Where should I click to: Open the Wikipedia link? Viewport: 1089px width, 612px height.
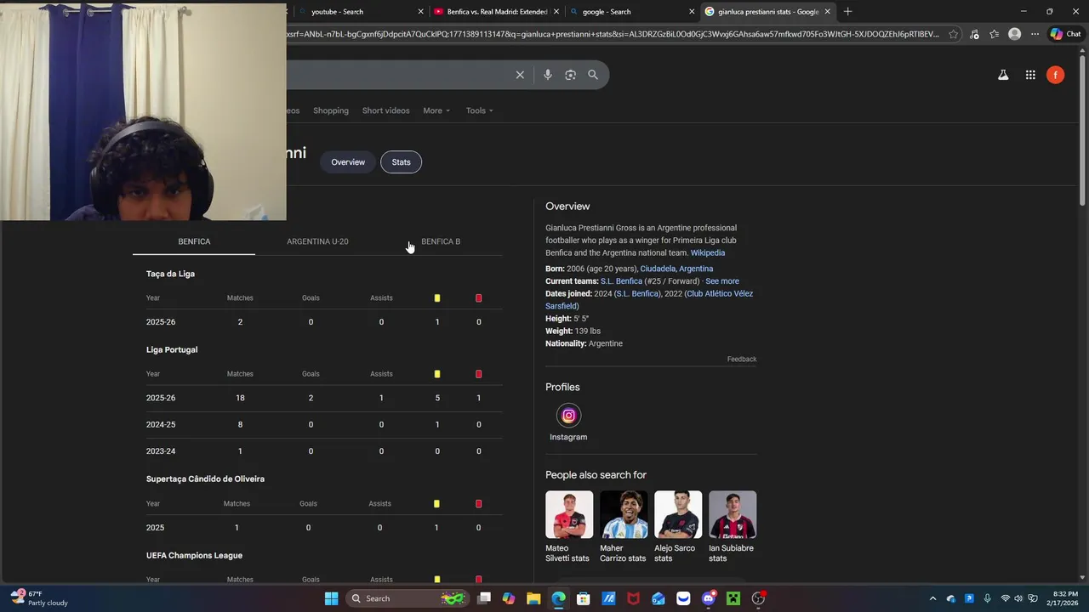(x=708, y=252)
